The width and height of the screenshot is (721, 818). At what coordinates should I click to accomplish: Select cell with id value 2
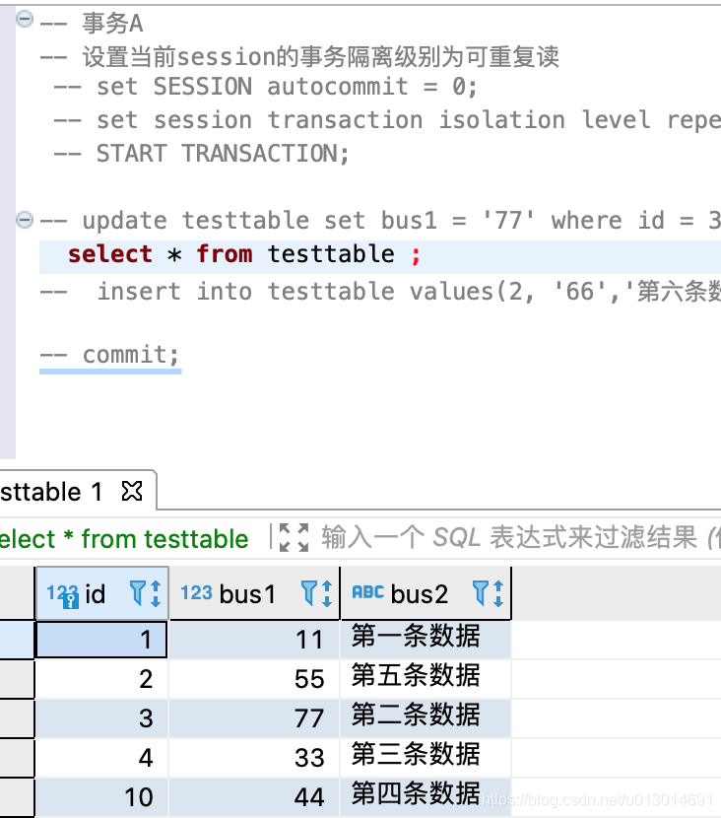(101, 679)
